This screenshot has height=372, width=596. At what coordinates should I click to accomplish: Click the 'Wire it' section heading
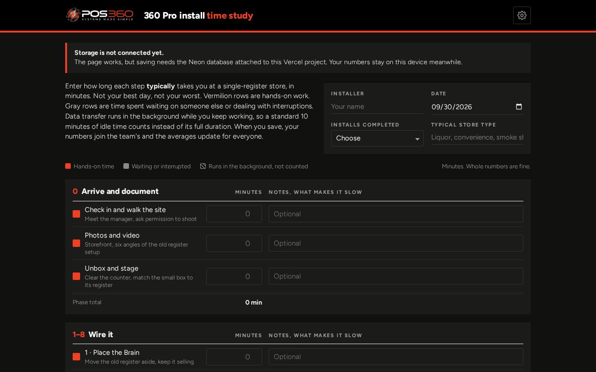[101, 334]
